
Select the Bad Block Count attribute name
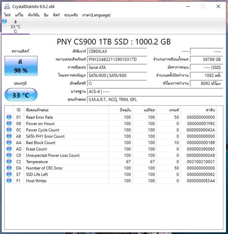[x=40, y=142]
